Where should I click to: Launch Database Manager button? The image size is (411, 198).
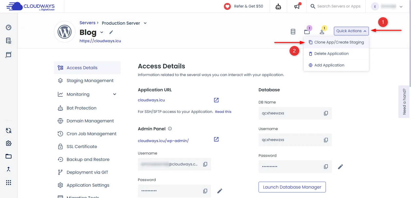tap(292, 187)
